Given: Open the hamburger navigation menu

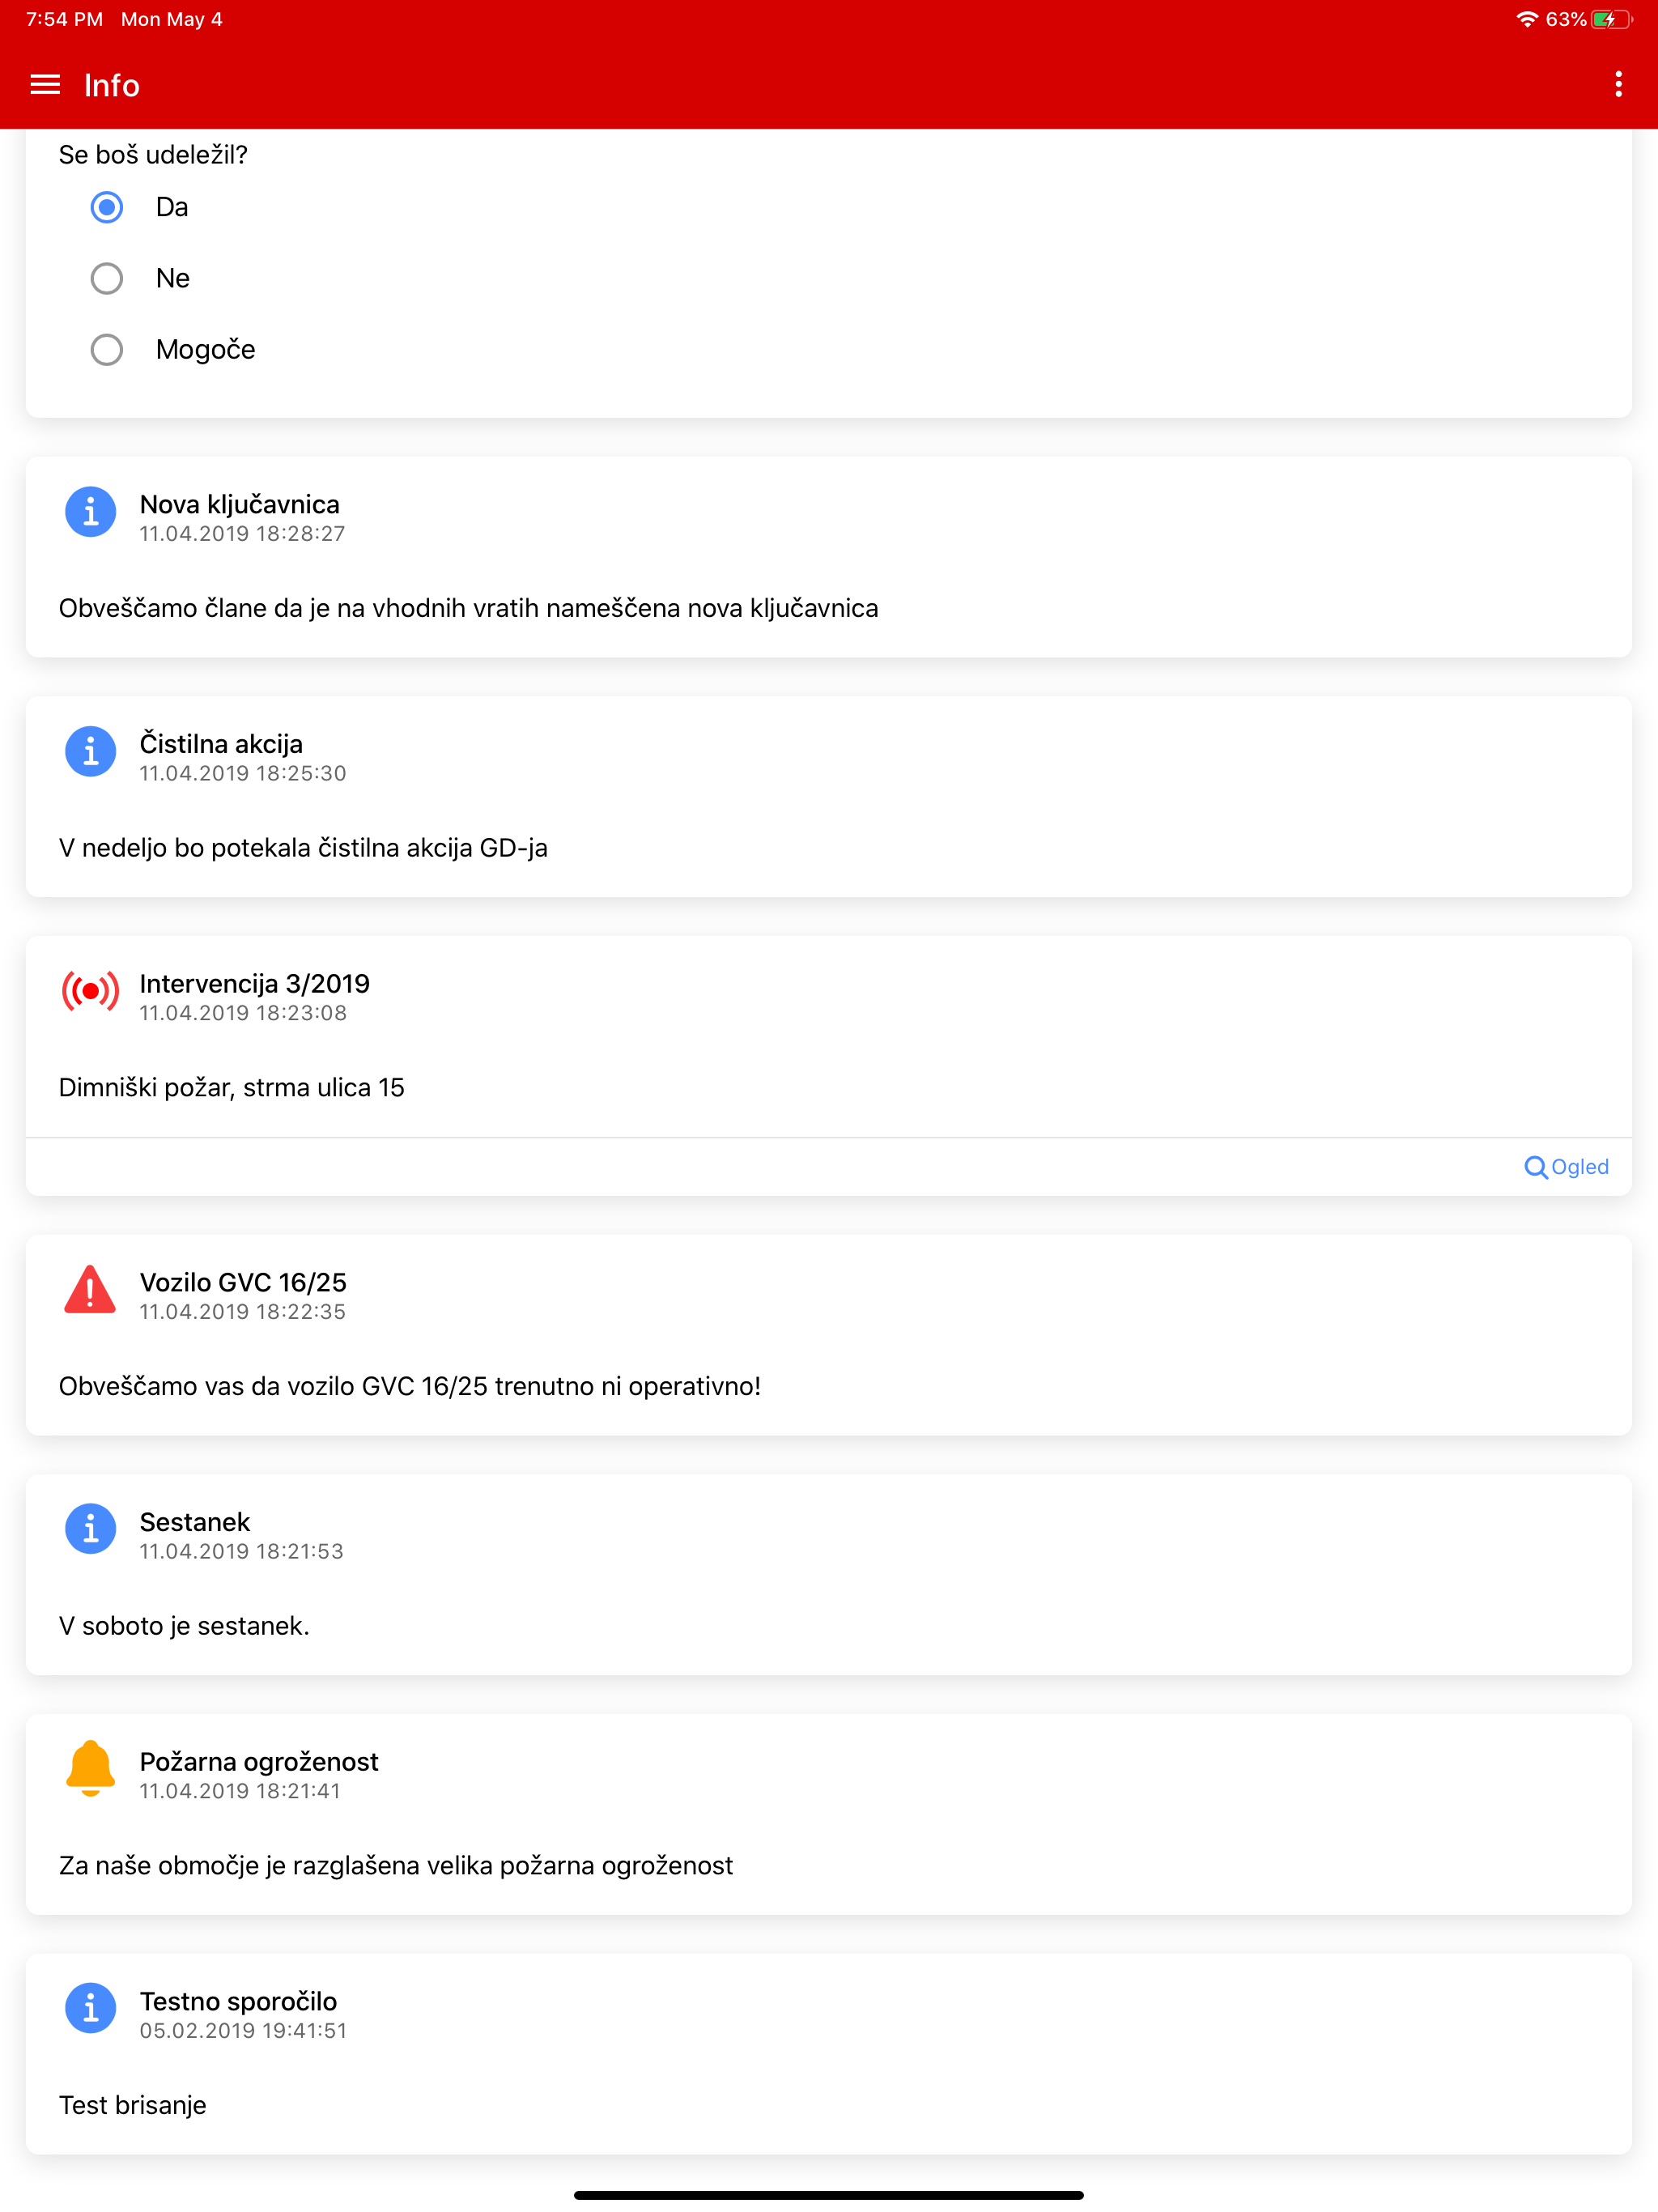Looking at the screenshot, I should coord(45,85).
